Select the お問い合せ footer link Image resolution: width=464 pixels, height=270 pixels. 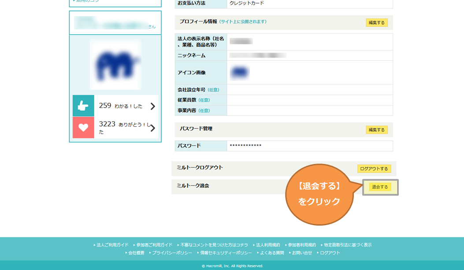point(302,253)
